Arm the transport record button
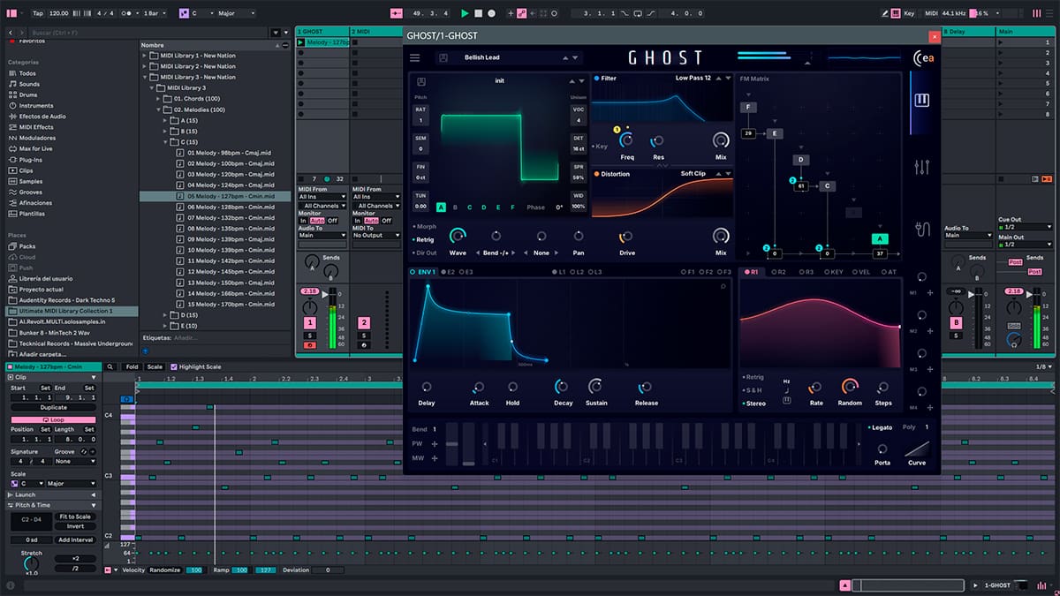Viewport: 1060px width, 596px height. pyautogui.click(x=492, y=13)
